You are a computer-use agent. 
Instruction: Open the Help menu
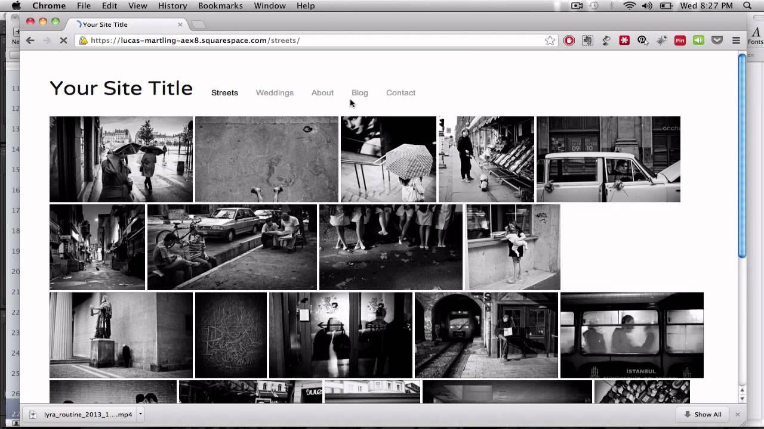coord(306,6)
